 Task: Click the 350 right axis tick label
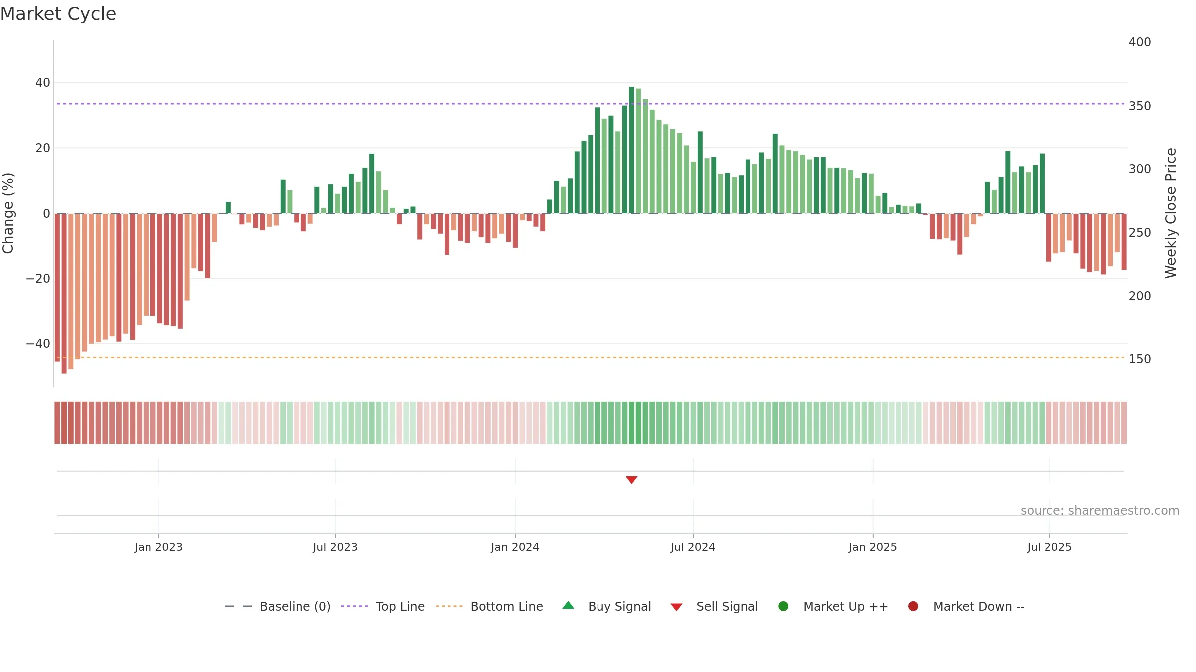(1140, 106)
